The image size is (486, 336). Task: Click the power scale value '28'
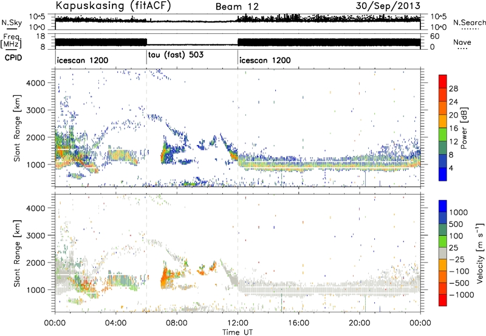[x=453, y=89]
